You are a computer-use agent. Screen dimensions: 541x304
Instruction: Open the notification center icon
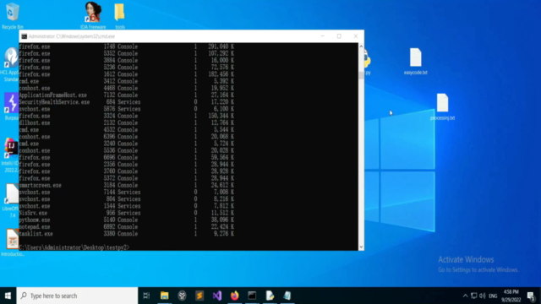tap(531, 296)
